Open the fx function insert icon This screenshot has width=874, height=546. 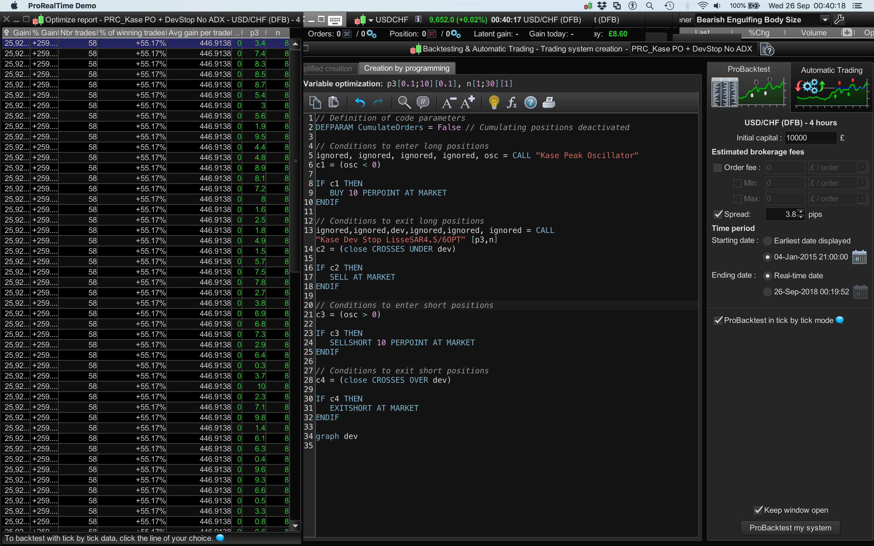pos(512,102)
